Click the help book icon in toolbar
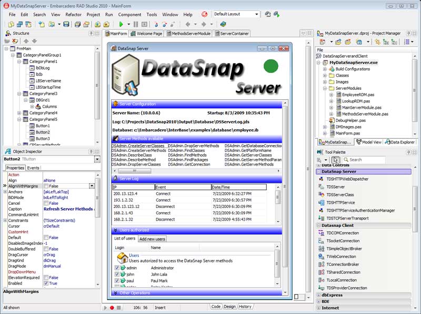This screenshot has height=314, width=421. (223, 24)
